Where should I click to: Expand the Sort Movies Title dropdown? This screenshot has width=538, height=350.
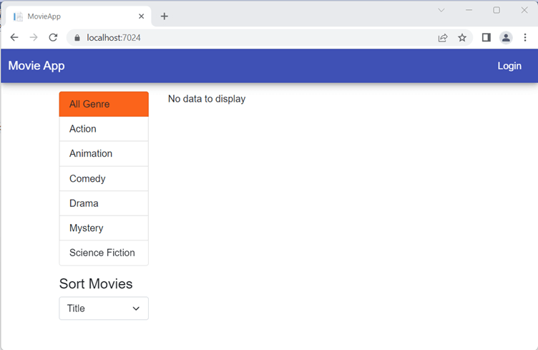point(104,308)
